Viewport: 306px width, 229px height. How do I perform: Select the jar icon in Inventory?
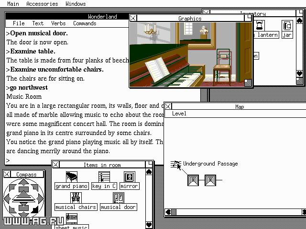[x=287, y=26]
